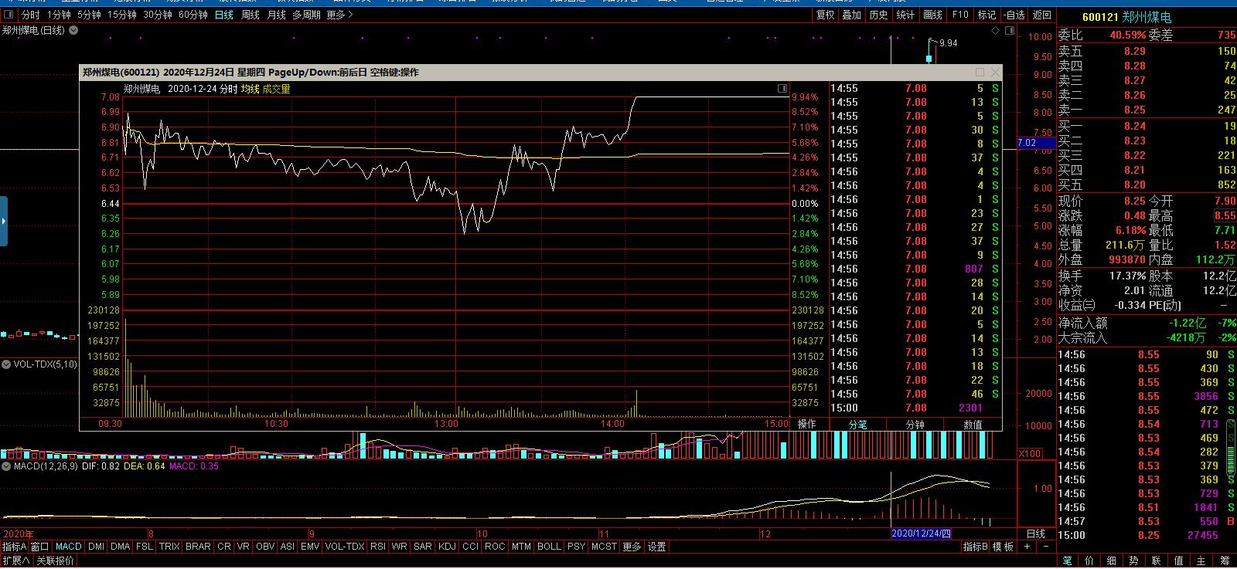Click the 操作 tab in the popup
This screenshot has width=1237, height=569.
coord(807,424)
